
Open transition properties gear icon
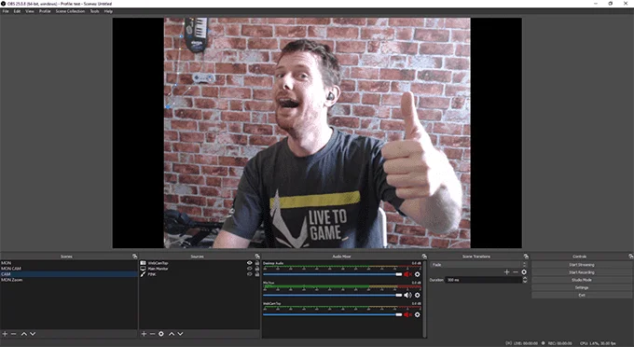click(x=524, y=272)
